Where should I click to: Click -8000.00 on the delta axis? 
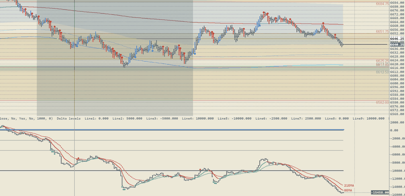coord(397,163)
